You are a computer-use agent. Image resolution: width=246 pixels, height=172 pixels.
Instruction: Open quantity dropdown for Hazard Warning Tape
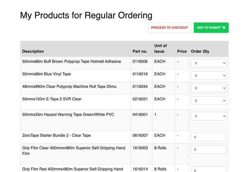(208, 116)
